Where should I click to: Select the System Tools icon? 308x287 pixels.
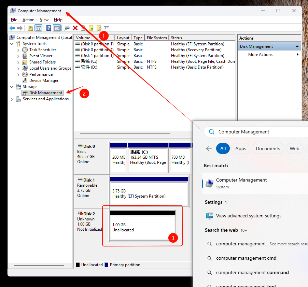tap(18, 44)
